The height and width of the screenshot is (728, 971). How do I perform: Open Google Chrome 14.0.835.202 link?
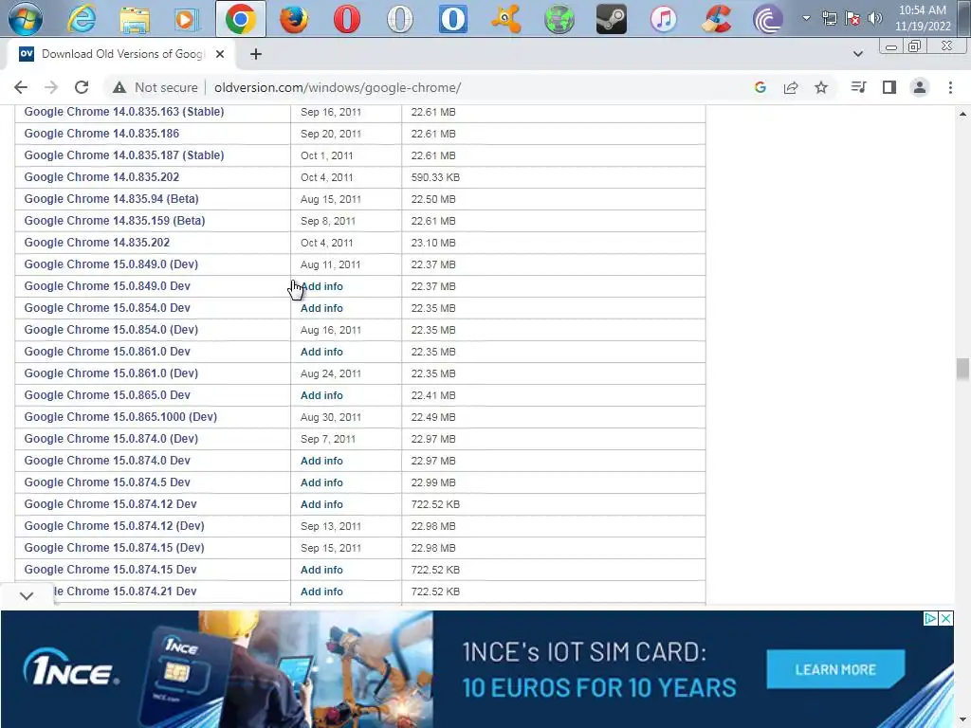coord(101,177)
